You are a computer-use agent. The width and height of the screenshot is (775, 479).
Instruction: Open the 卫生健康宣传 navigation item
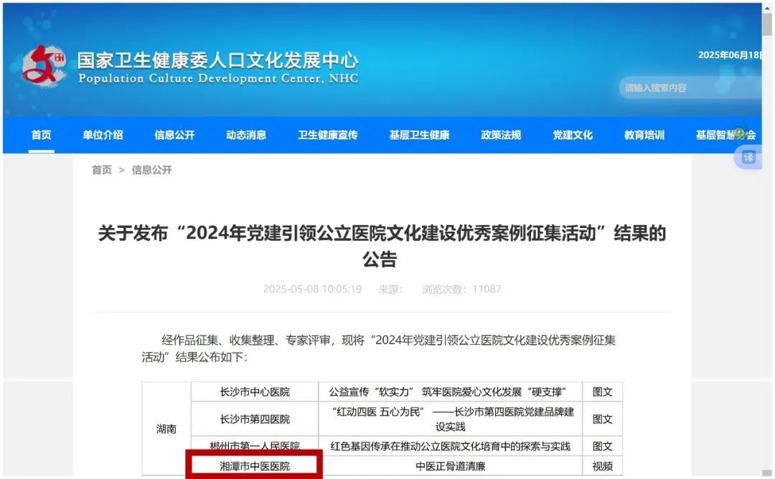click(328, 135)
